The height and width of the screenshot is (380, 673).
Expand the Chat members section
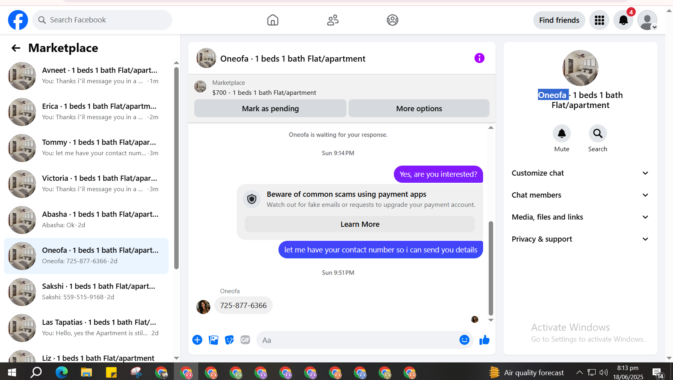pos(580,195)
